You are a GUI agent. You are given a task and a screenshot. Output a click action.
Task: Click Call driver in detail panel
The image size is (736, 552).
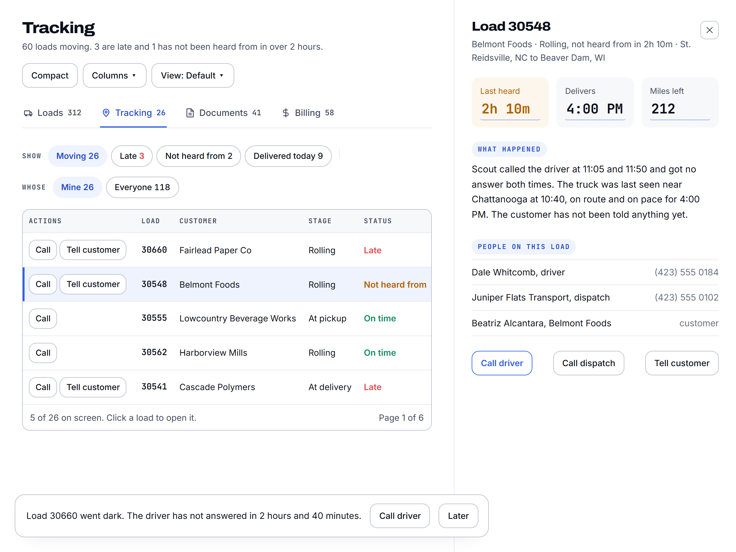(502, 363)
